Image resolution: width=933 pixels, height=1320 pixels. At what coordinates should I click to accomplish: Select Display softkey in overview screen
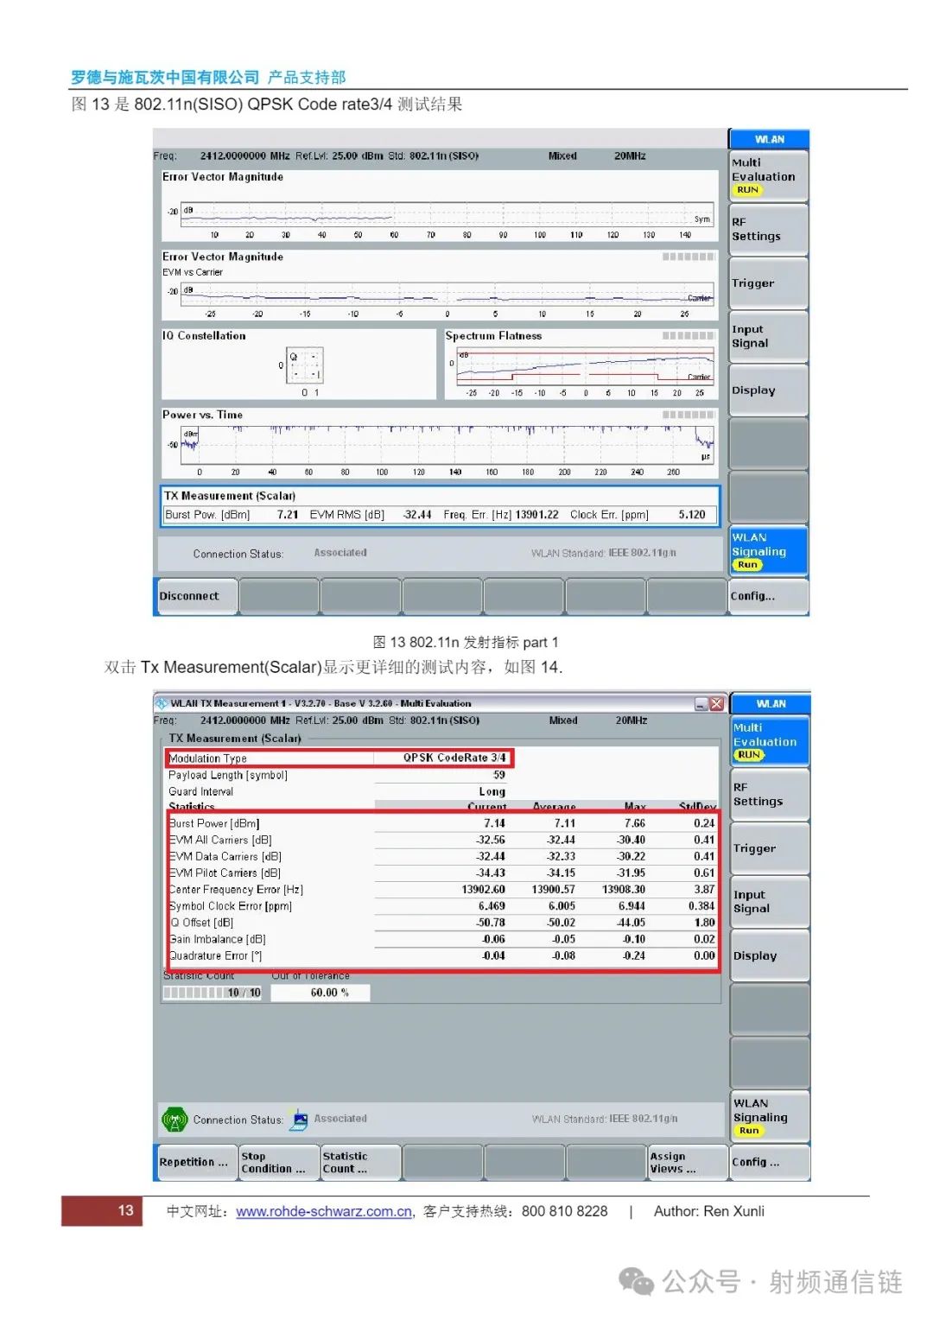point(768,390)
